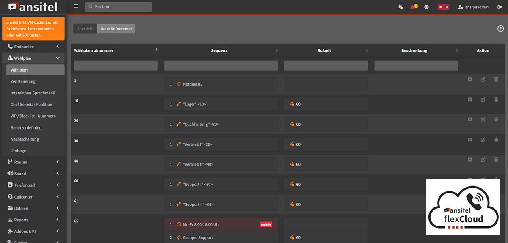Expand the Endpunkte sidebar section
Viewport: 508px width, 243px height.
click(x=33, y=47)
